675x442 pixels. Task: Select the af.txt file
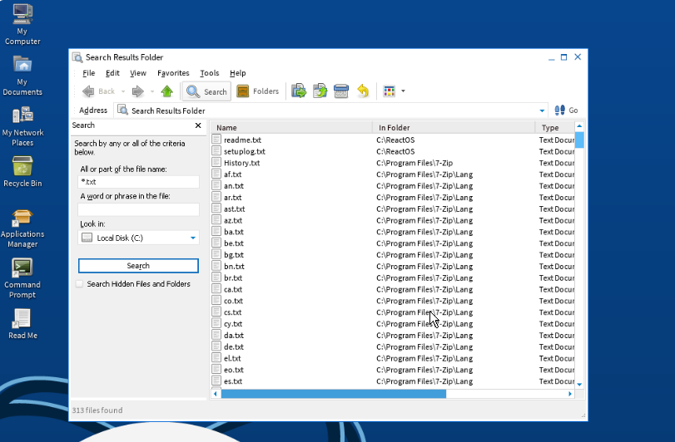tap(232, 174)
